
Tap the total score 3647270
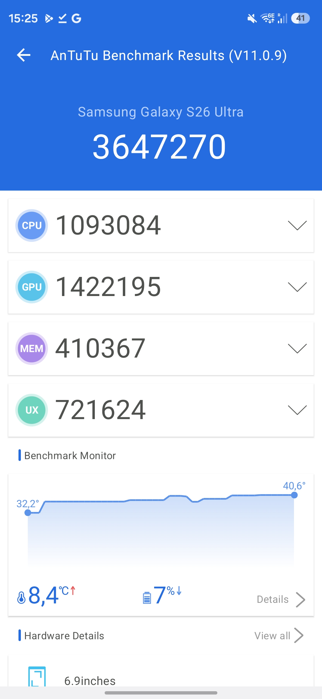tap(160, 147)
